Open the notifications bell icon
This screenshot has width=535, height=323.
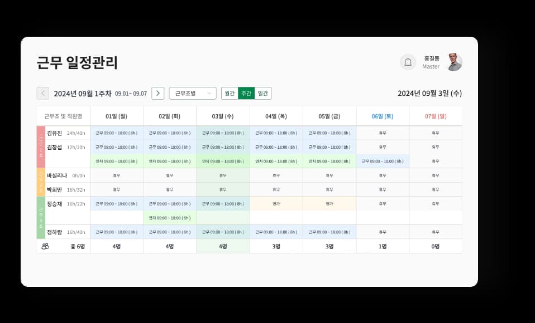[x=408, y=62]
